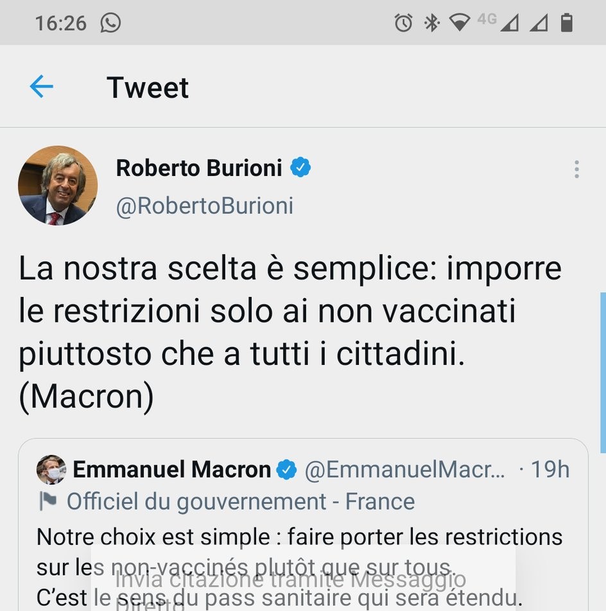Tap the back arrow icon
606x611 pixels.
pyautogui.click(x=41, y=87)
